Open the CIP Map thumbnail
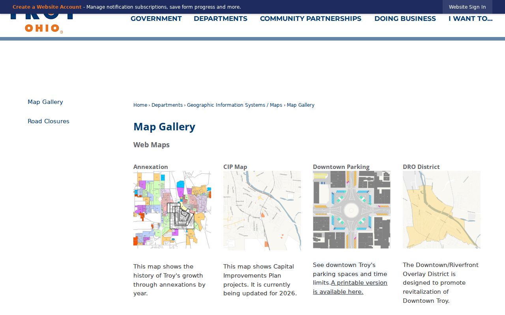Image resolution: width=505 pixels, height=315 pixels. (262, 211)
